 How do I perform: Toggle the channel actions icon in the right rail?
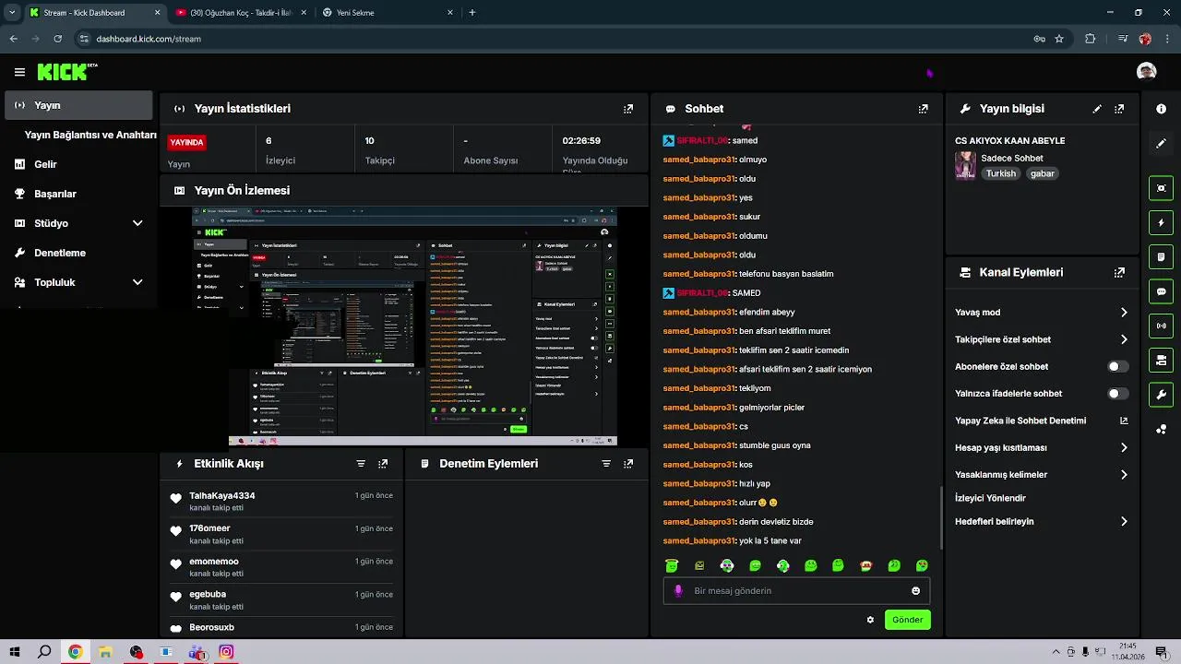(x=1161, y=360)
